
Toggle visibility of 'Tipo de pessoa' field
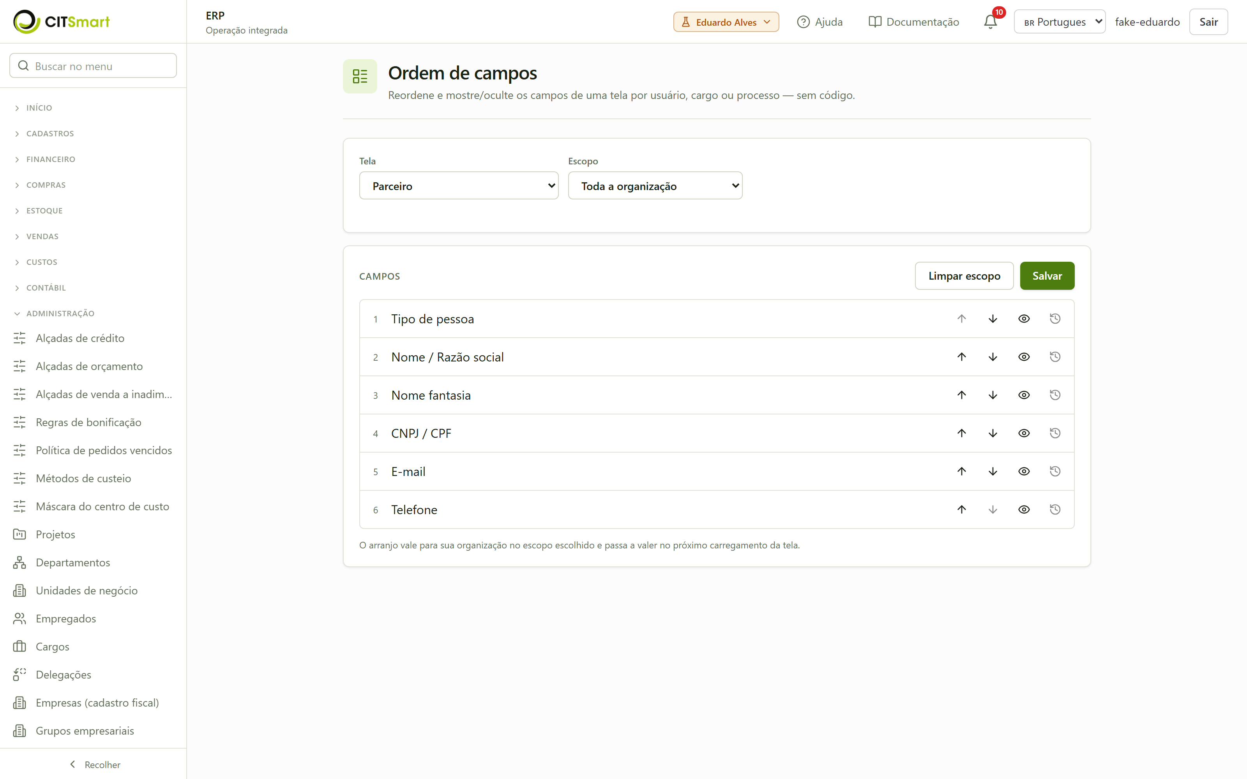pos(1024,319)
